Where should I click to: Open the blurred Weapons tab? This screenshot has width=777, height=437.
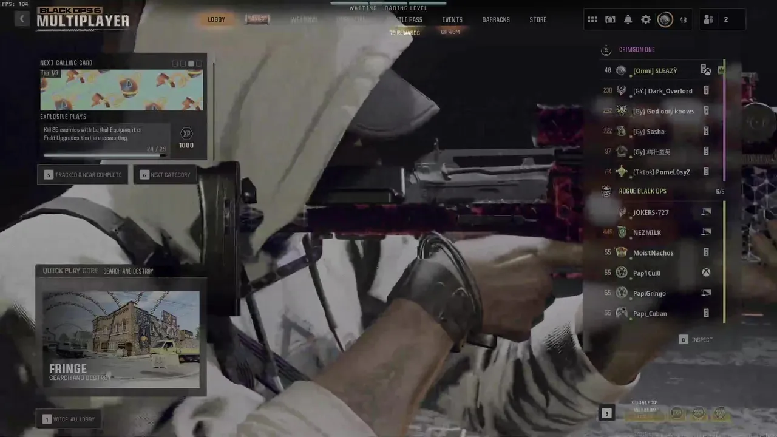(x=304, y=19)
